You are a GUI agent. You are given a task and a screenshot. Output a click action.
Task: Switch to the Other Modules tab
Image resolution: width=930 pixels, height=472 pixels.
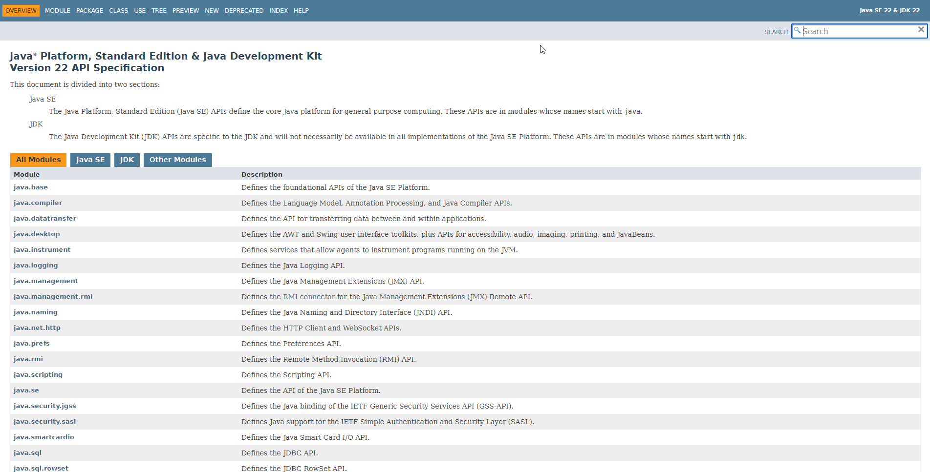pyautogui.click(x=178, y=160)
